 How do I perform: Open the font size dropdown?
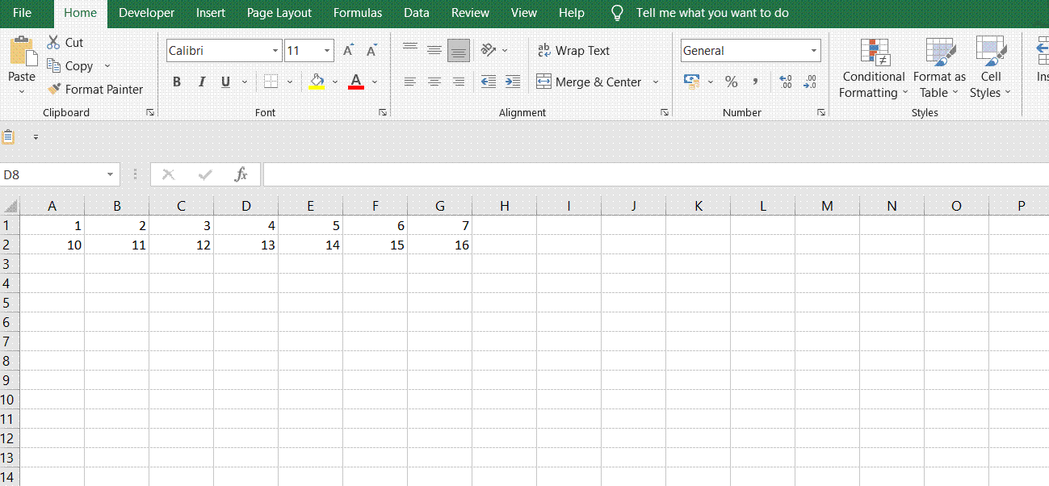(x=326, y=50)
